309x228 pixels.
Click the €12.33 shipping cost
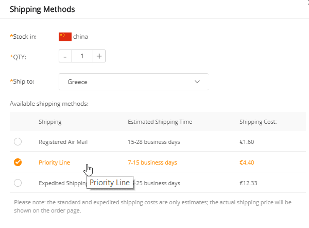tap(248, 183)
